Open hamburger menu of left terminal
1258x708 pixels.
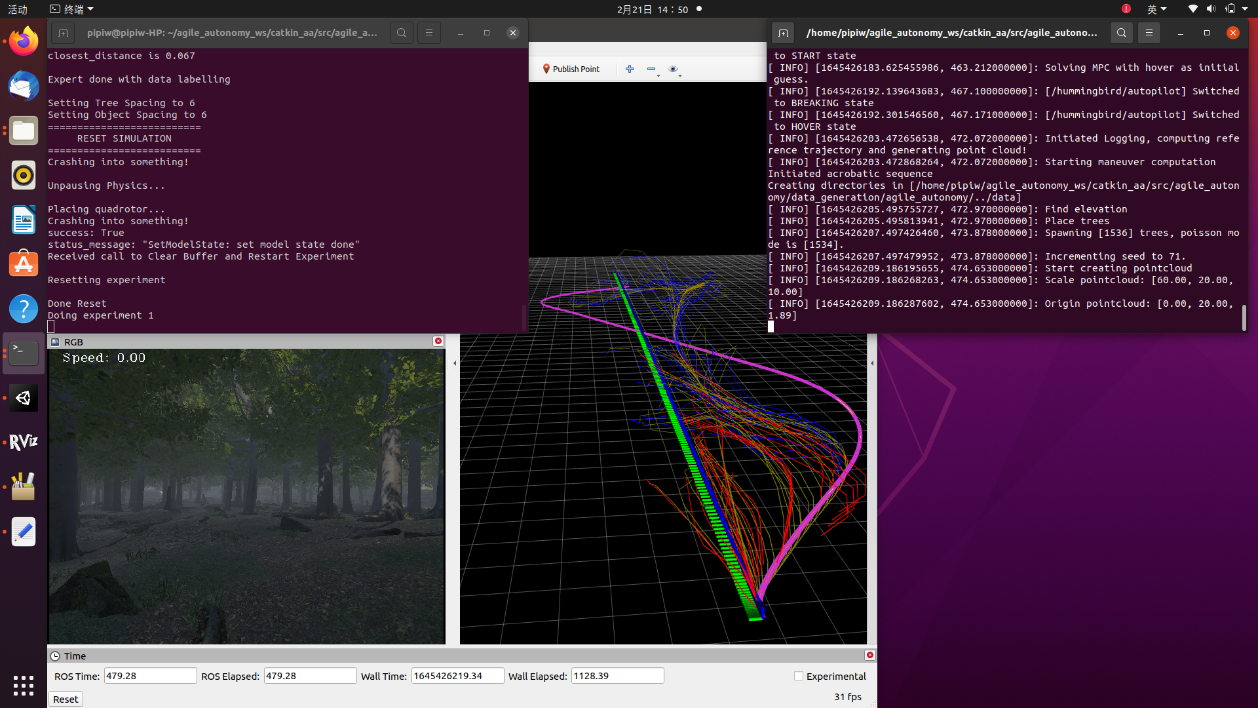(x=429, y=33)
